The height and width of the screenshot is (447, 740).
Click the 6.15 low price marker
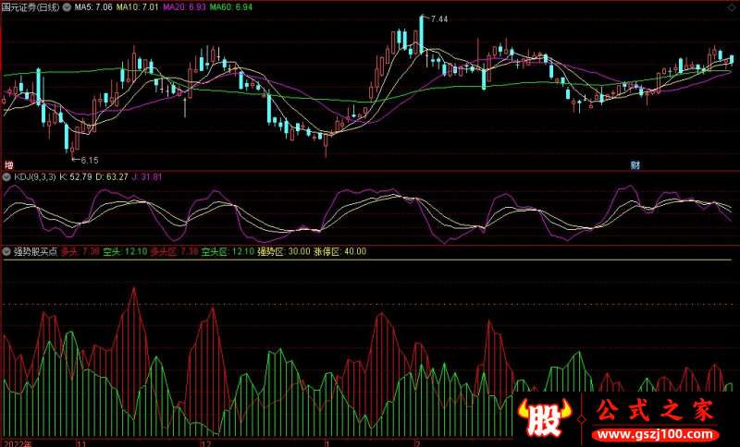(x=89, y=160)
